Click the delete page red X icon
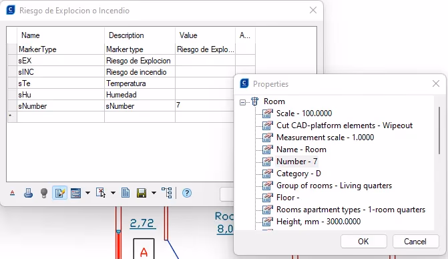 point(100,193)
